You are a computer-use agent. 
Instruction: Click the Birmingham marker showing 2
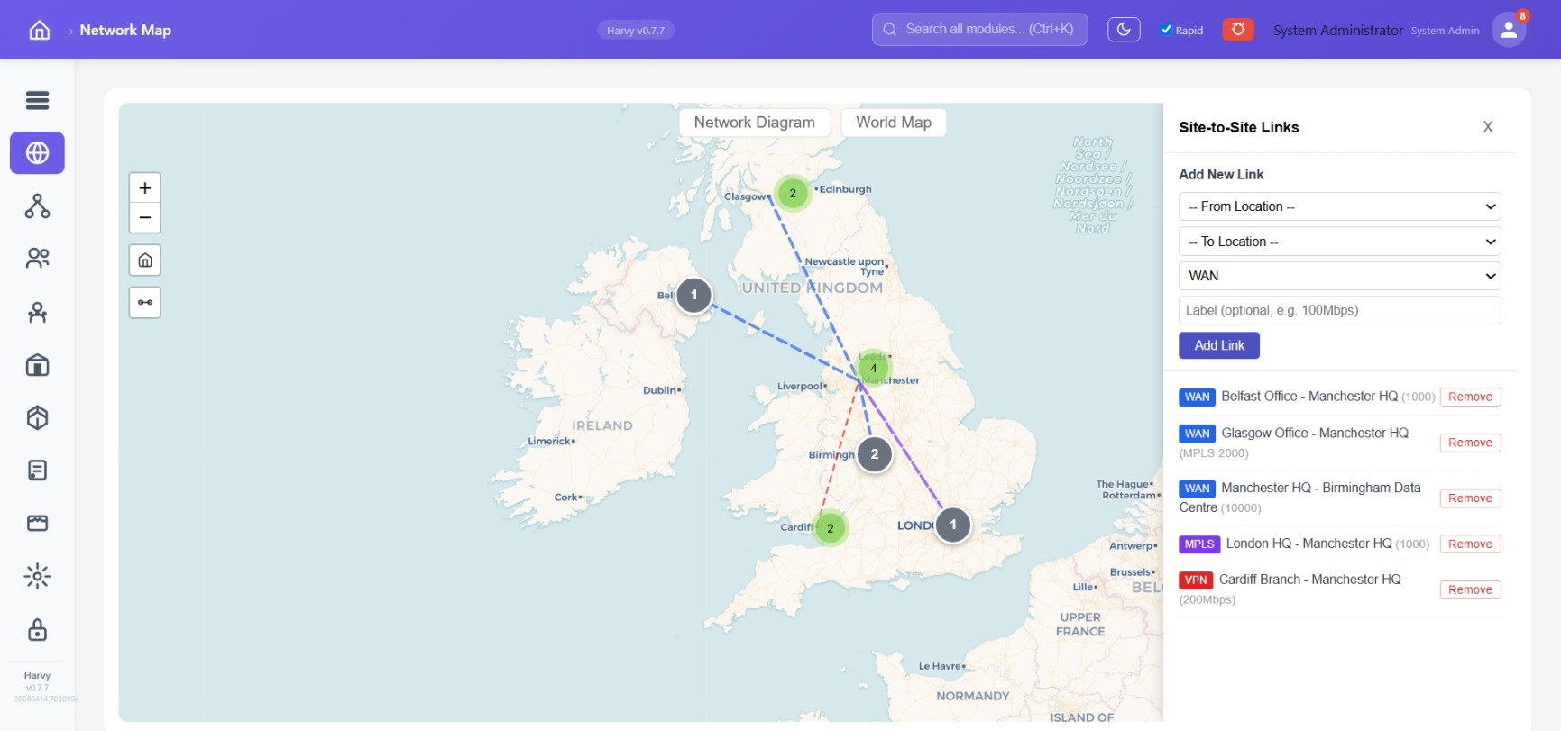pyautogui.click(x=874, y=454)
